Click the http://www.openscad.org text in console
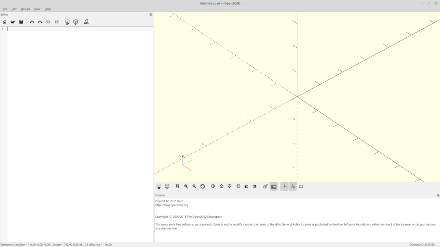 [x=172, y=205]
